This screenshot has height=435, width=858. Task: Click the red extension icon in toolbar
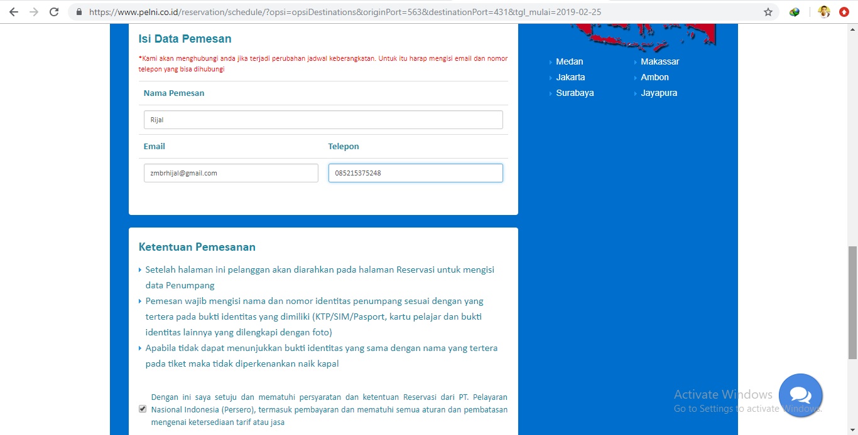tap(844, 11)
